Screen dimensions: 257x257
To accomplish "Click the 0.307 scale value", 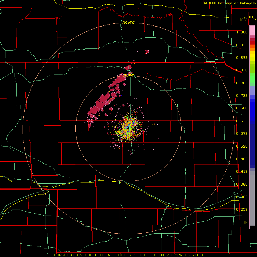I will (242, 197).
